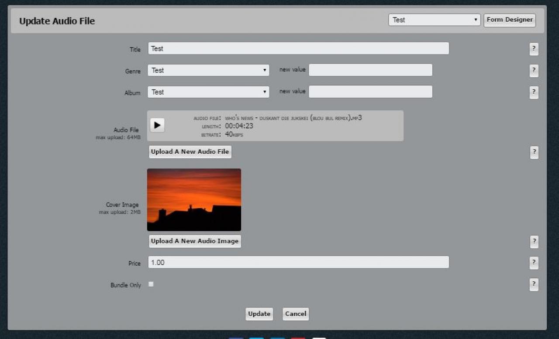Click the help icon next to Price
The image size is (559, 339).
[534, 263]
